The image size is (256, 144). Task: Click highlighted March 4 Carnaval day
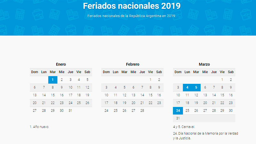coord(187,87)
